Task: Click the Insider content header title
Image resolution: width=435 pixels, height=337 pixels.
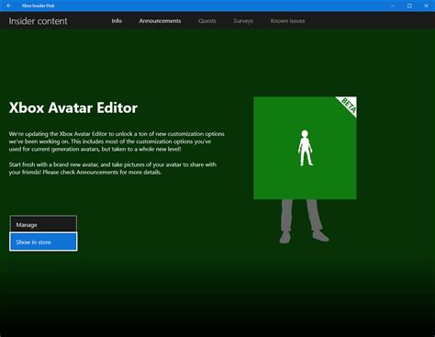Action: pos(38,21)
